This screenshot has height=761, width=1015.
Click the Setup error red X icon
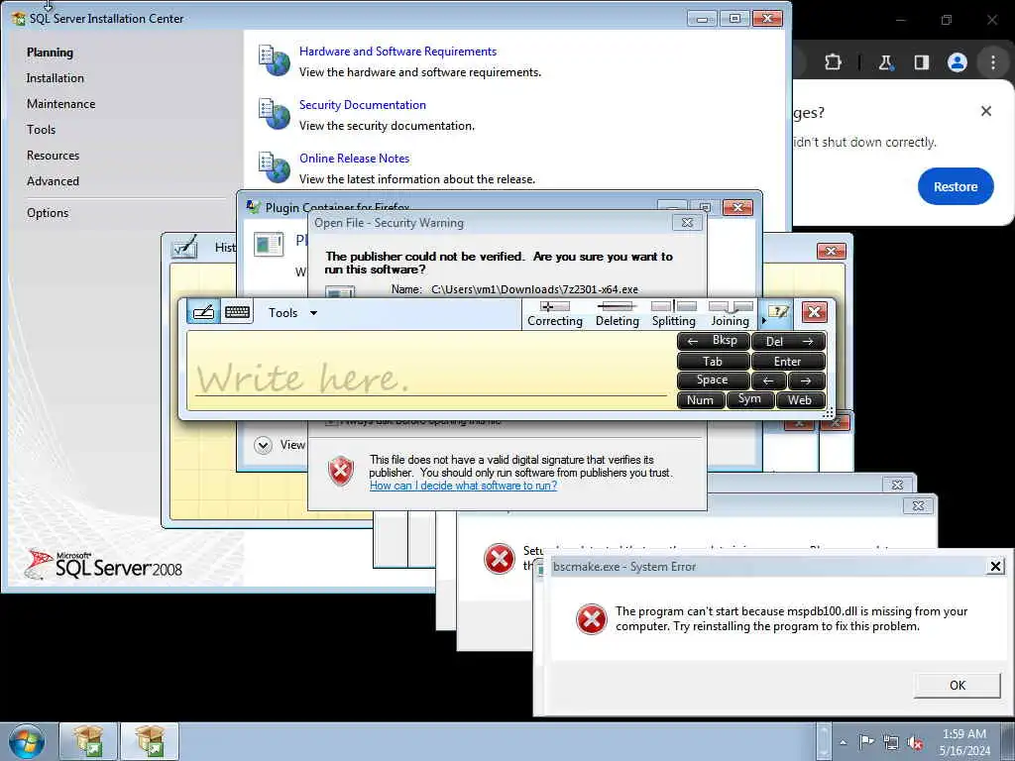point(500,559)
